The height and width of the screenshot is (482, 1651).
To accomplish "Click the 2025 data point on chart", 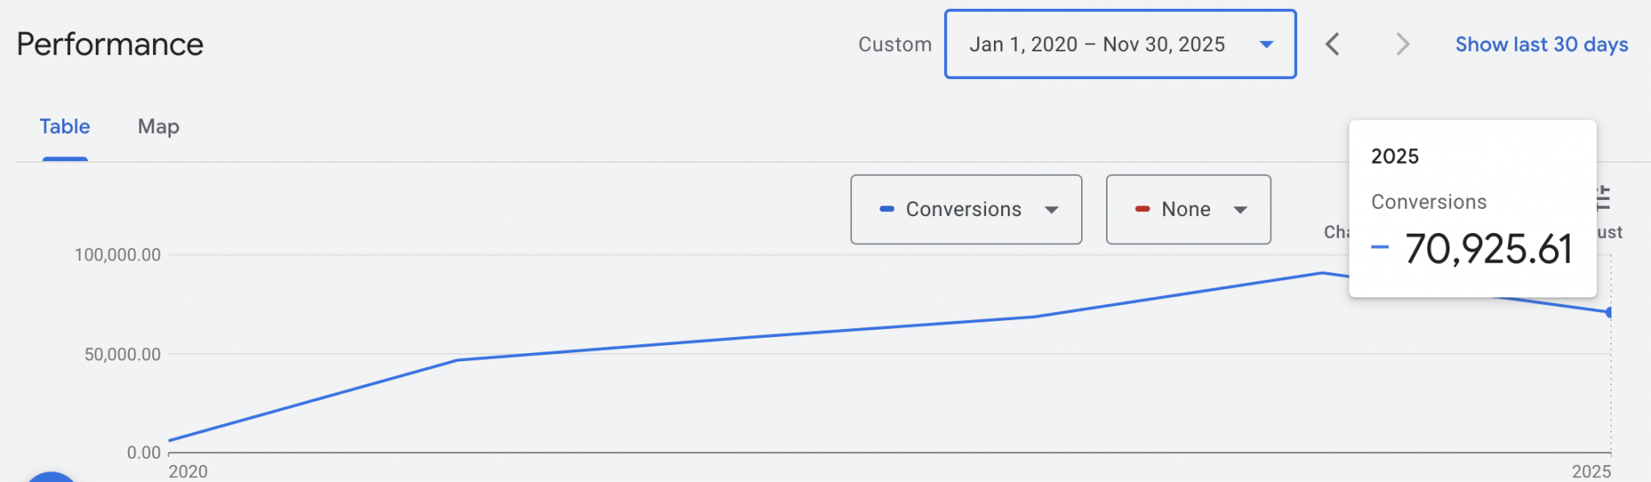I will tap(1609, 312).
